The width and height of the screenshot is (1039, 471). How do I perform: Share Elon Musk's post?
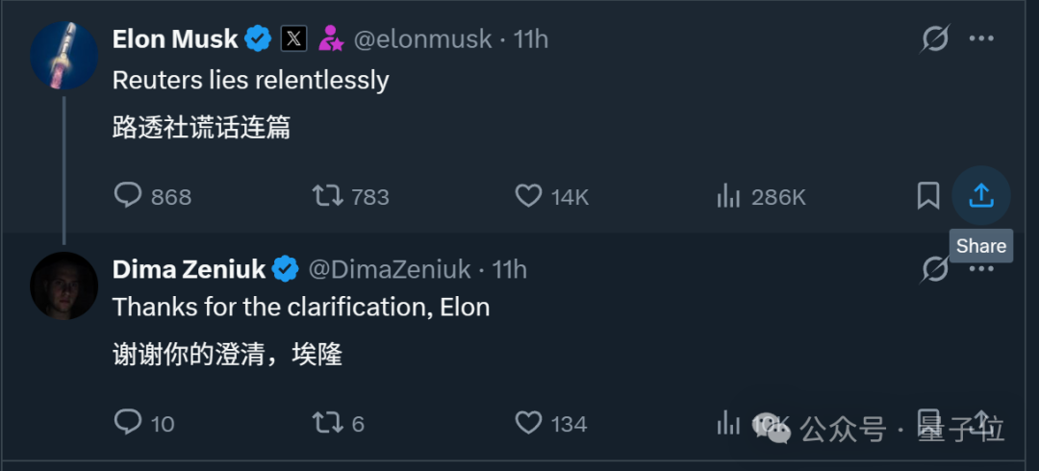pyautogui.click(x=980, y=196)
